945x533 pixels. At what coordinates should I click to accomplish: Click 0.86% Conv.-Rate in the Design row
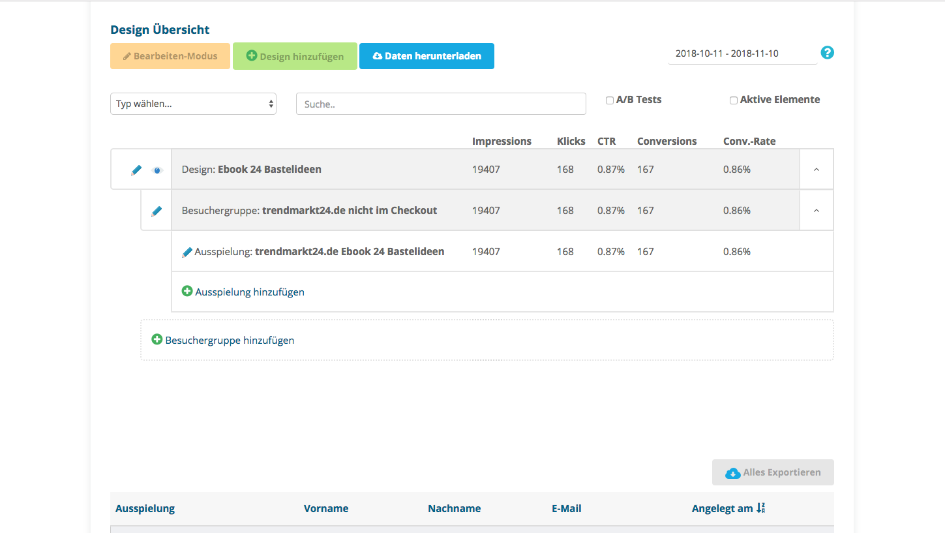tap(737, 170)
